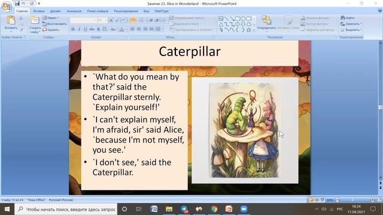Customize the Quick Access toolbar dropdown
The width and height of the screenshot is (383, 215).
(x=39, y=4)
